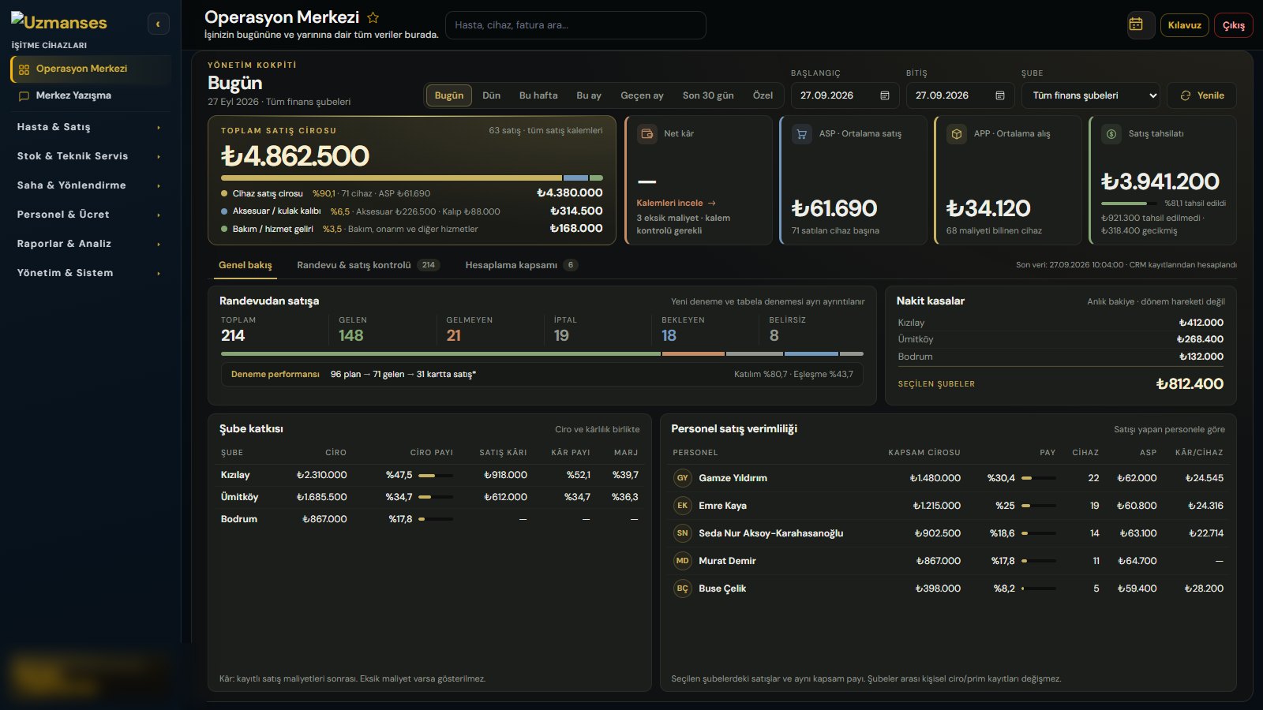
Task: Select the Bugün period filter
Action: 449,95
